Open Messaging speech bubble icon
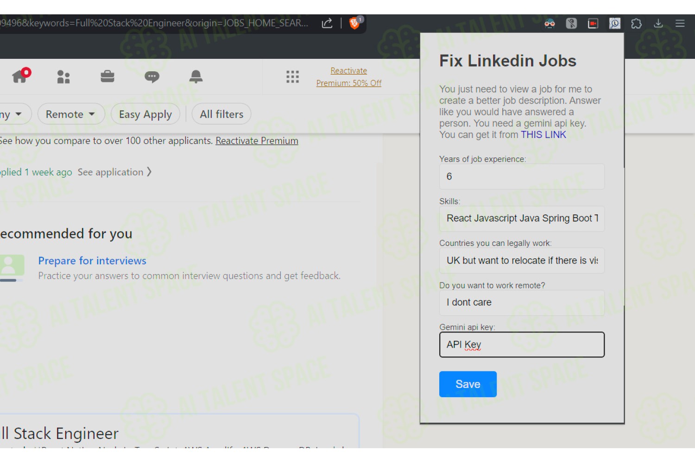 (x=152, y=77)
